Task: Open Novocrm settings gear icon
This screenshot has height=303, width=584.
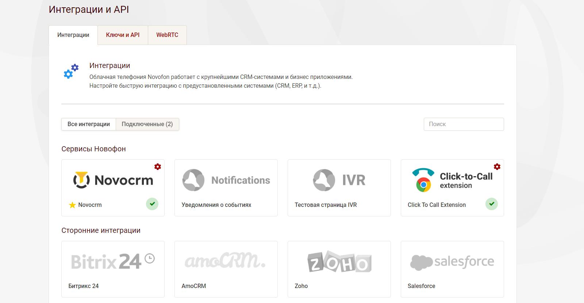Action: pos(157,167)
